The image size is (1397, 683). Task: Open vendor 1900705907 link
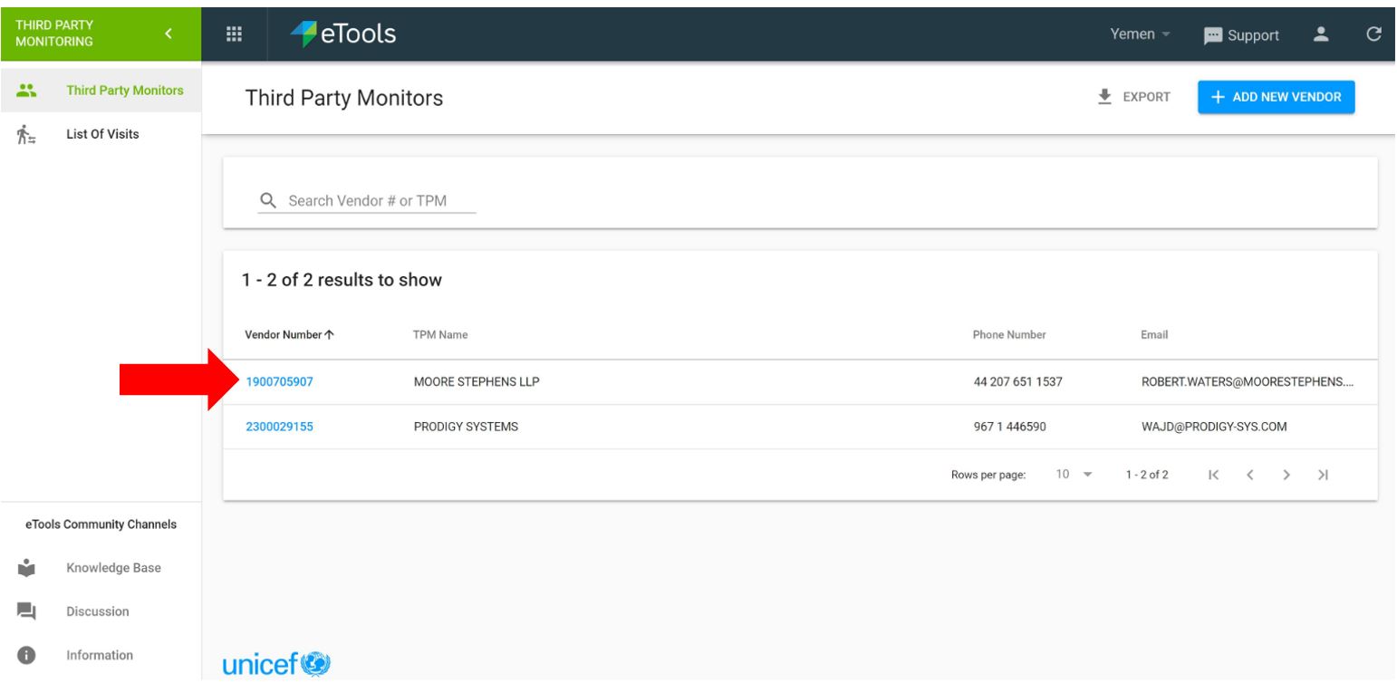(x=280, y=381)
